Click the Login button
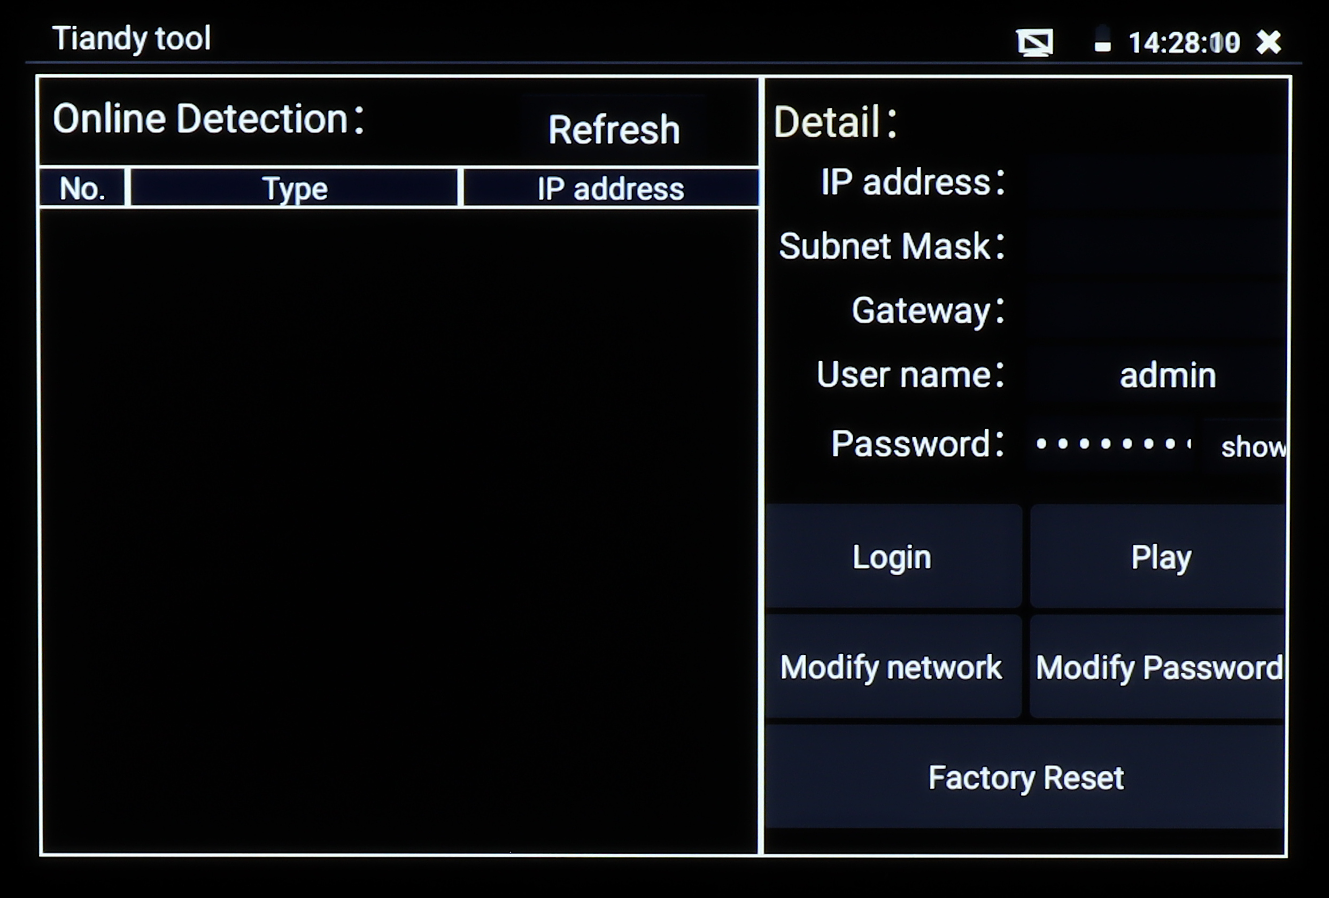The image size is (1329, 898). (893, 556)
